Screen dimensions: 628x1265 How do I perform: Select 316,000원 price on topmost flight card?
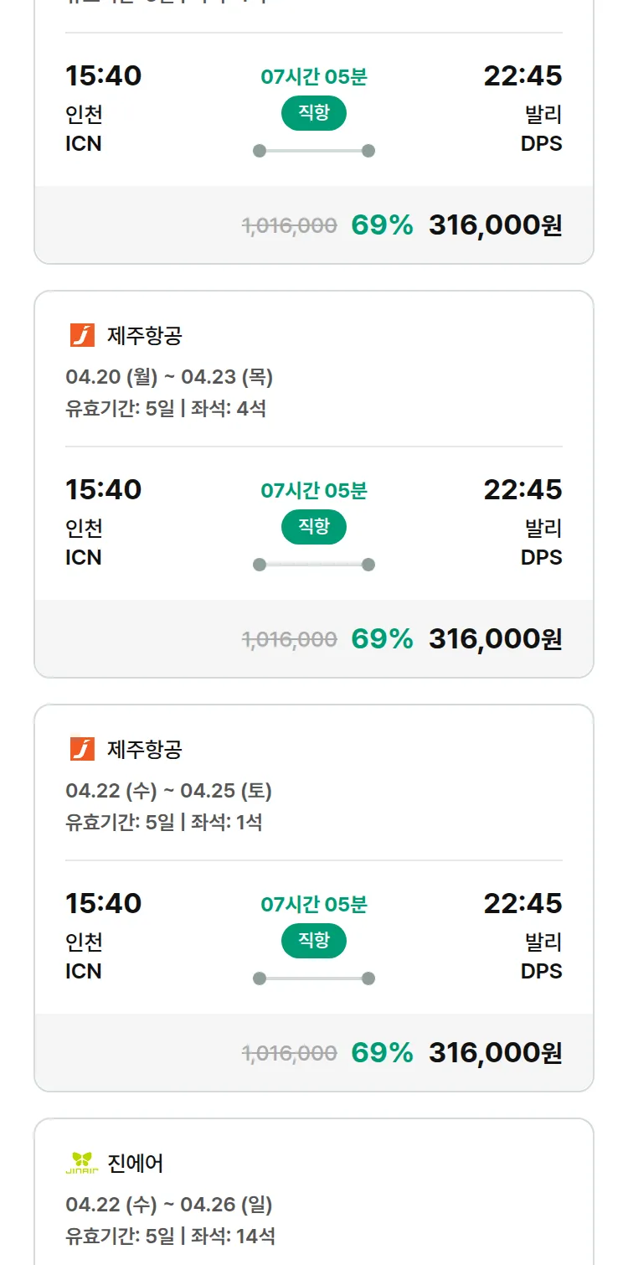pyautogui.click(x=495, y=225)
